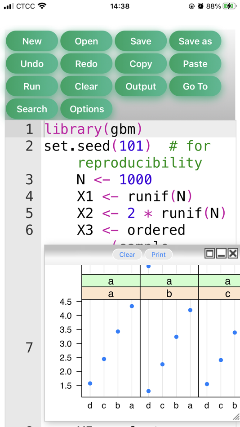The image size is (240, 427).
Task: Click the 'reproducibility' comment text
Action: coord(140,163)
